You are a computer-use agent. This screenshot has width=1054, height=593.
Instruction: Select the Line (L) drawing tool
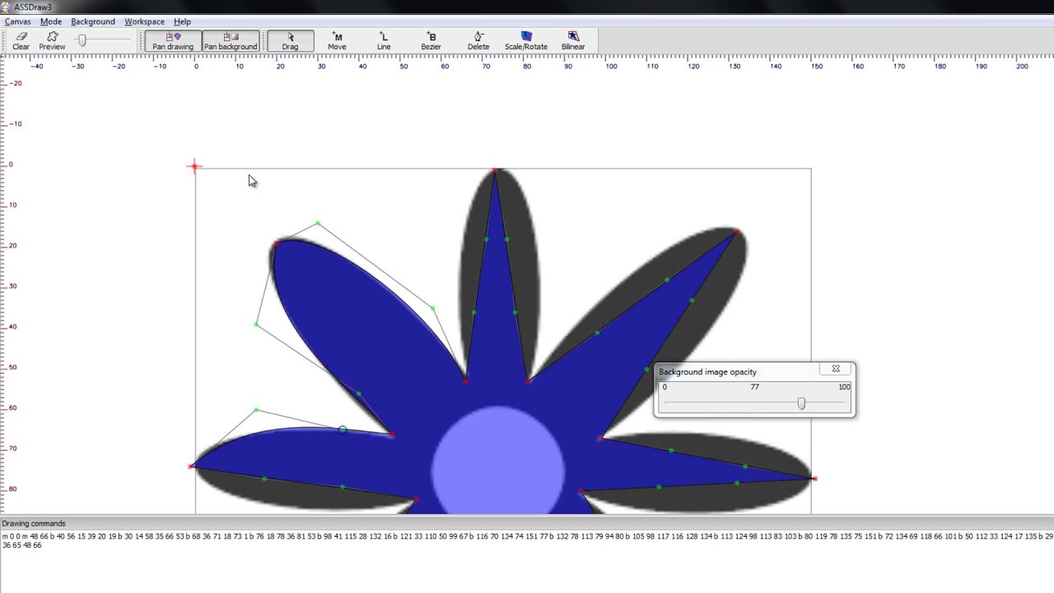pyautogui.click(x=384, y=41)
